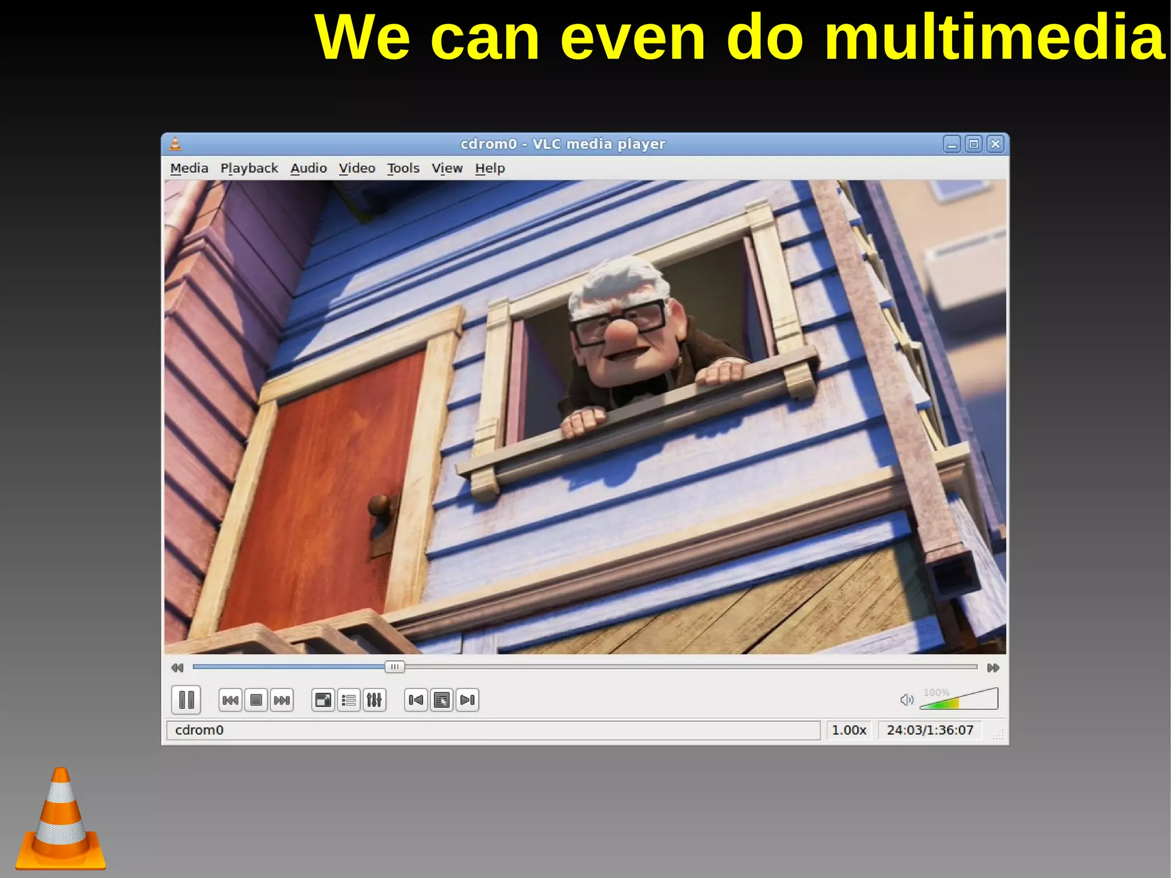
Task: Go to next DVD chapter button
Action: (x=467, y=700)
